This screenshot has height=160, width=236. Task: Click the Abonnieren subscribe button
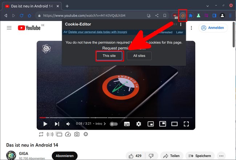65,156
